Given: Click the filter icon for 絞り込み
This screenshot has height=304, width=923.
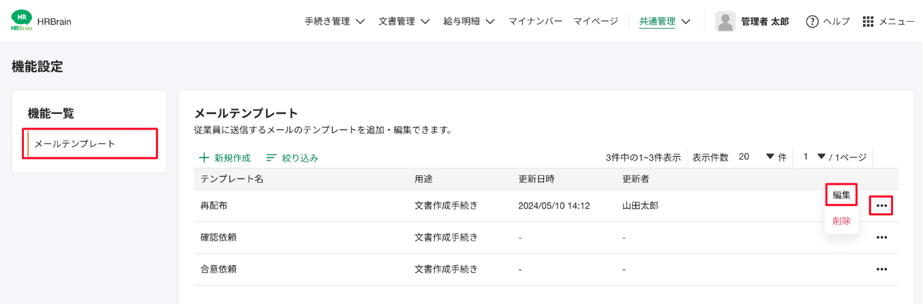Looking at the screenshot, I should coord(271,158).
